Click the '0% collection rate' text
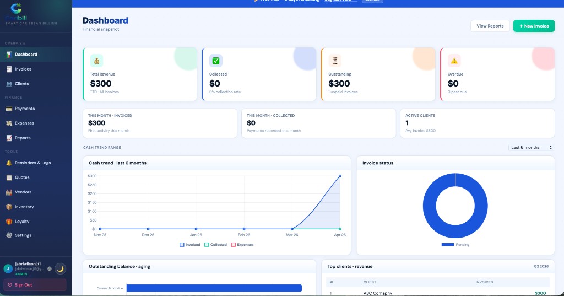 (x=225, y=92)
